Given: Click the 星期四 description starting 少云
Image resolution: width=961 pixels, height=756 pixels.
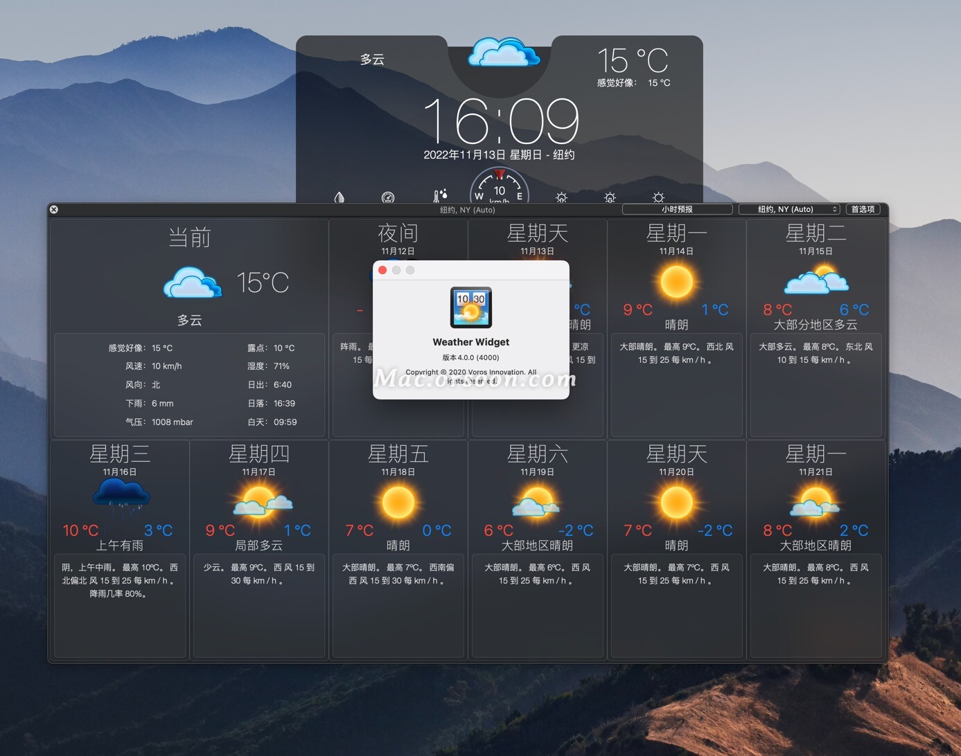Looking at the screenshot, I should (259, 574).
